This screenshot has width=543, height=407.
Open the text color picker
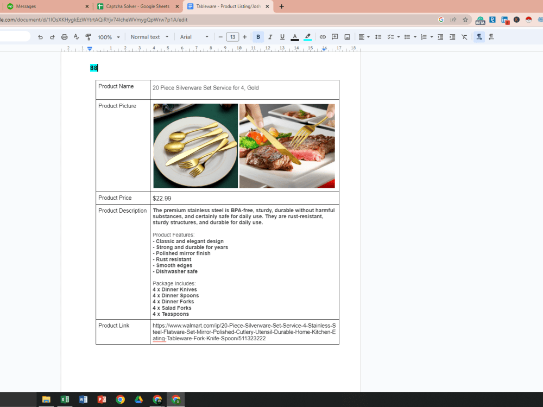tap(295, 37)
